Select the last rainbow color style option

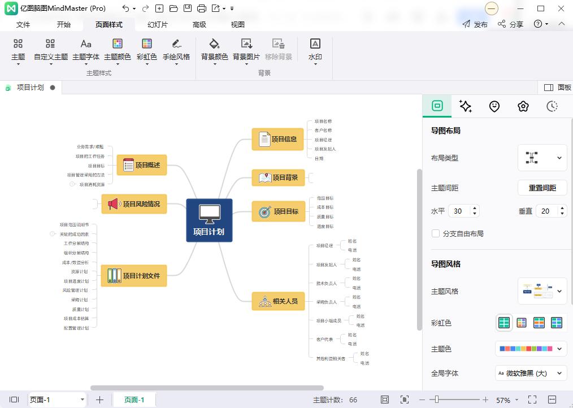coord(557,323)
